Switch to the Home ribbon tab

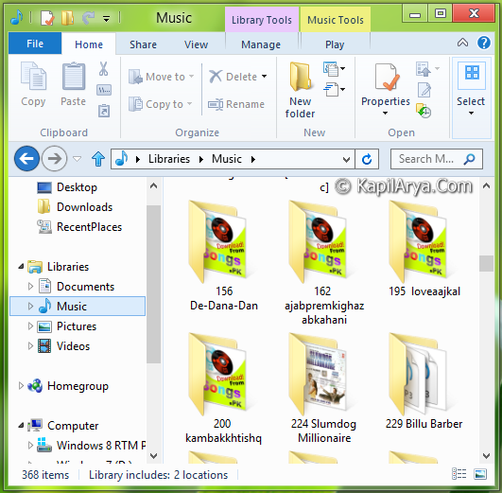89,44
